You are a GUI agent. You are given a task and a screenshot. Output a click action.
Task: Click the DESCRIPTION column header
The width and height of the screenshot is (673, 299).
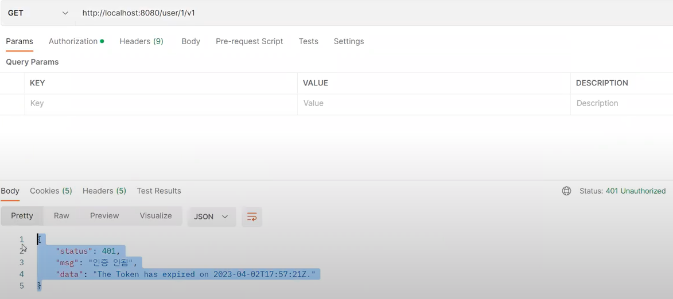(602, 83)
